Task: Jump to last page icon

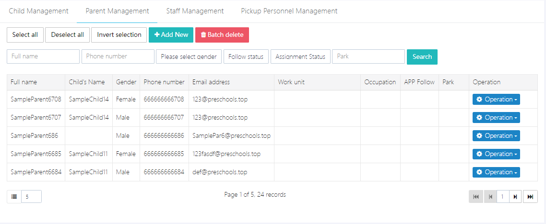Action: [x=530, y=197]
